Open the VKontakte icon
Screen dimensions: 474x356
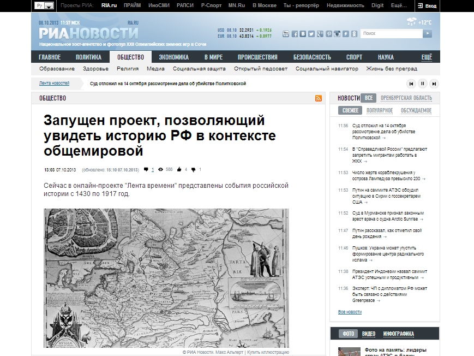[303, 34]
